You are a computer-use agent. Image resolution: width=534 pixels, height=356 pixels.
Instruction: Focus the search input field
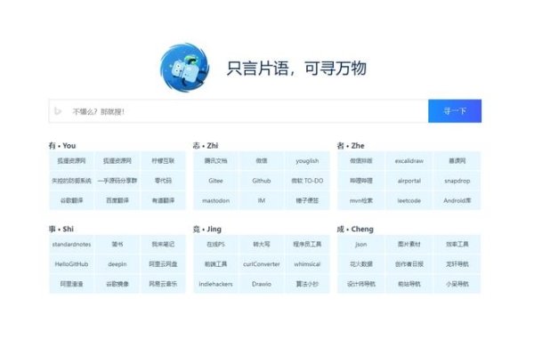[239, 111]
